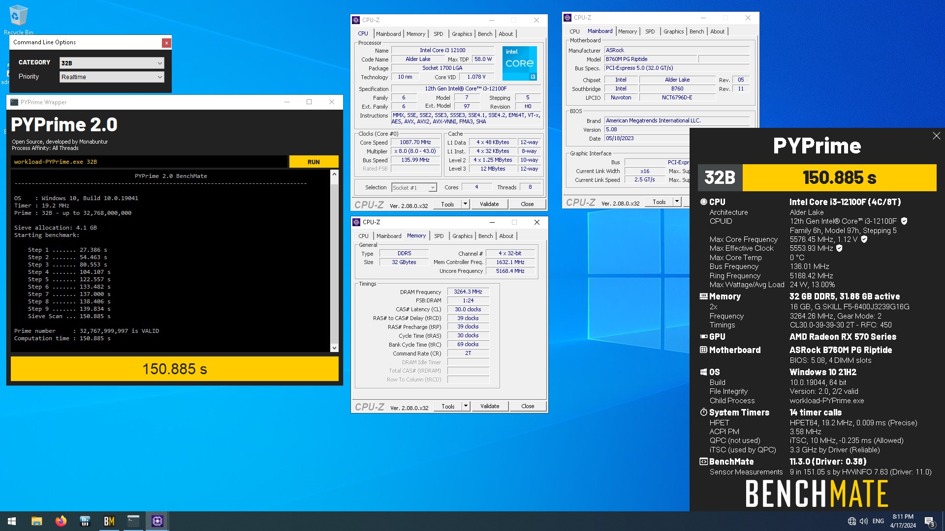Click the Memory section icon in BenchMate panel
Image resolution: width=945 pixels, height=531 pixels.
(704, 296)
